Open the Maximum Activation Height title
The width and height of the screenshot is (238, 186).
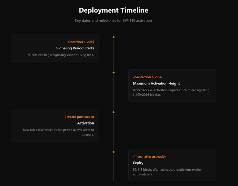(x=156, y=83)
